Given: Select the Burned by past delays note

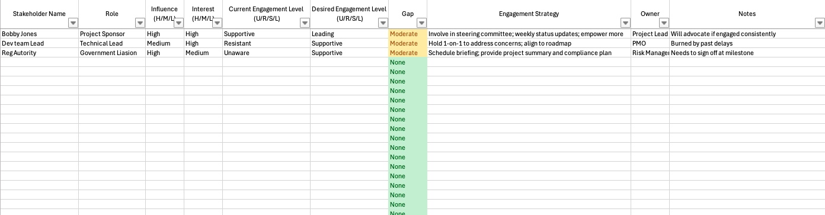Looking at the screenshot, I should [747, 43].
